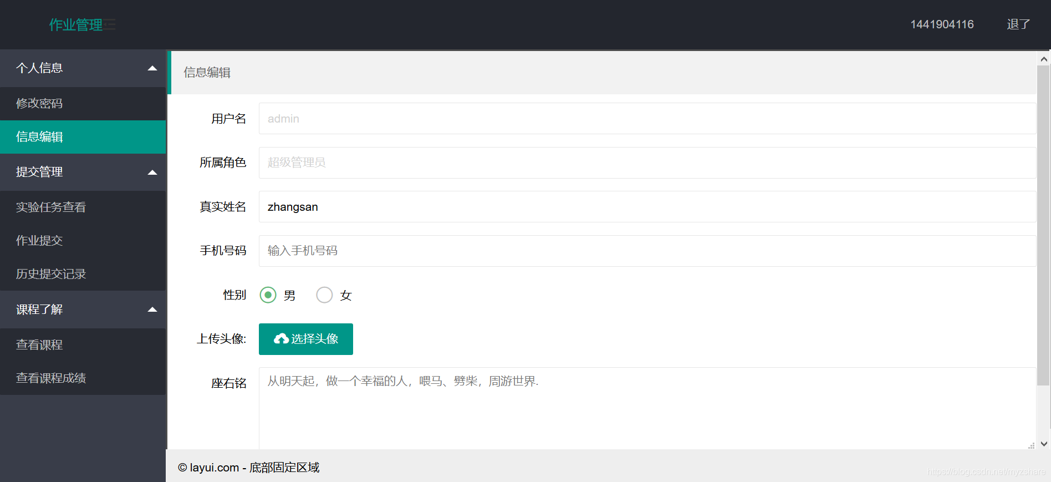Image resolution: width=1051 pixels, height=482 pixels.
Task: Click the scrollbar down arrow
Action: (x=1044, y=444)
